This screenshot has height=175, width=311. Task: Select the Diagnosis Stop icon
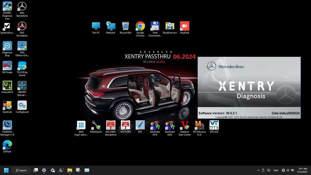coord(7,49)
